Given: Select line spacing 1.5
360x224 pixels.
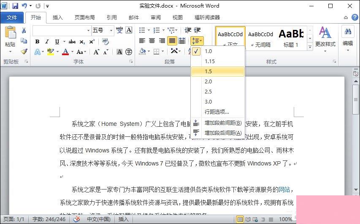Looking at the screenshot, I should pyautogui.click(x=218, y=72).
